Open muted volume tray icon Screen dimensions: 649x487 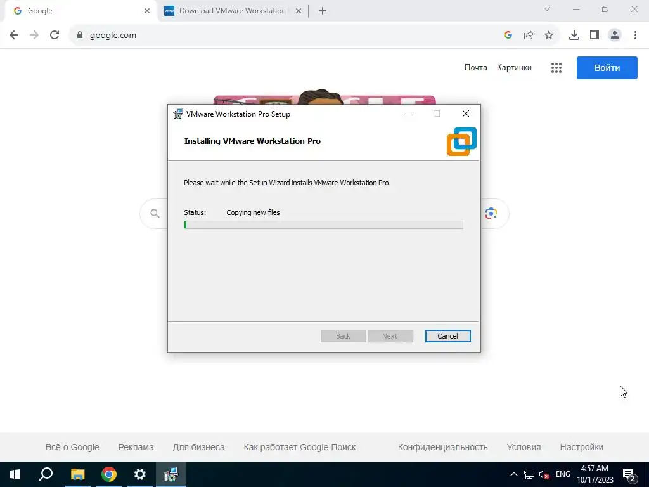pos(544,474)
